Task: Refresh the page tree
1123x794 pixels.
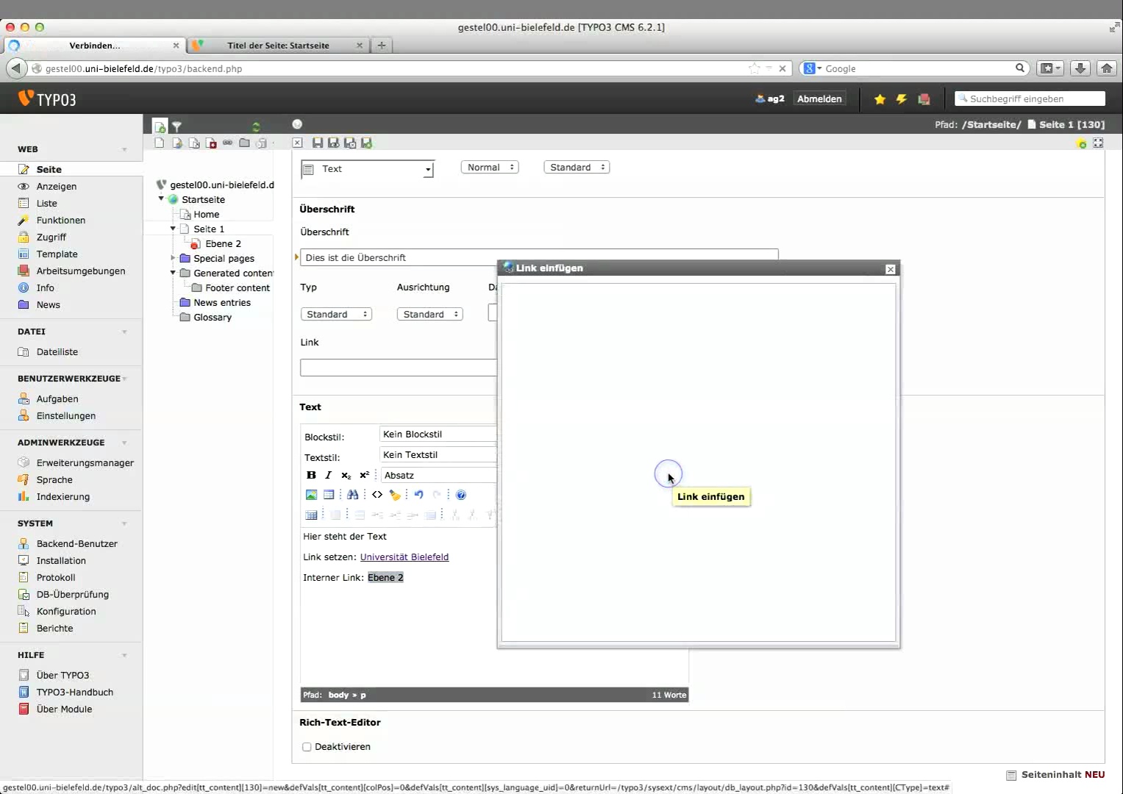Action: coord(256,126)
